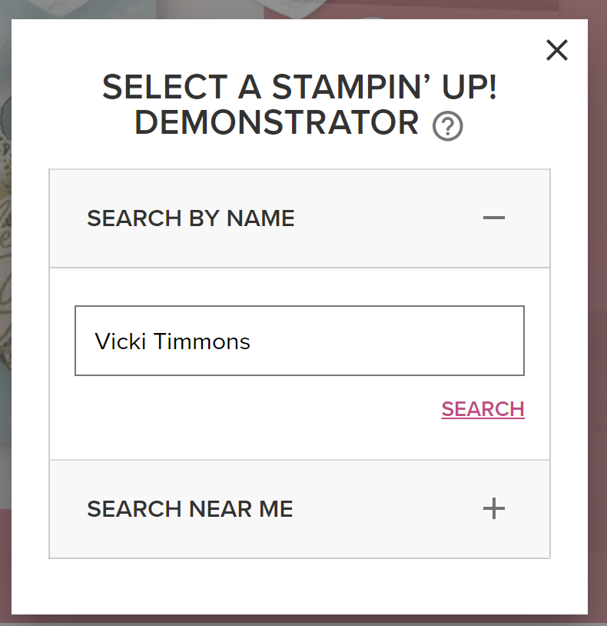Image resolution: width=607 pixels, height=626 pixels.
Task: Toggle the Search by Name accordion header
Action: click(x=299, y=218)
